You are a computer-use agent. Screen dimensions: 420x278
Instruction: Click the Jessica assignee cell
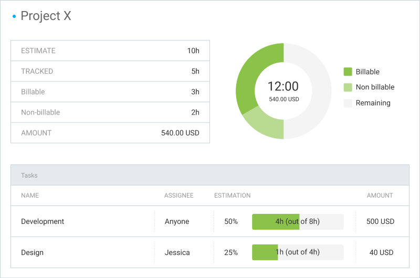click(177, 253)
